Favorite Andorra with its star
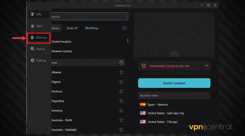 121,91
